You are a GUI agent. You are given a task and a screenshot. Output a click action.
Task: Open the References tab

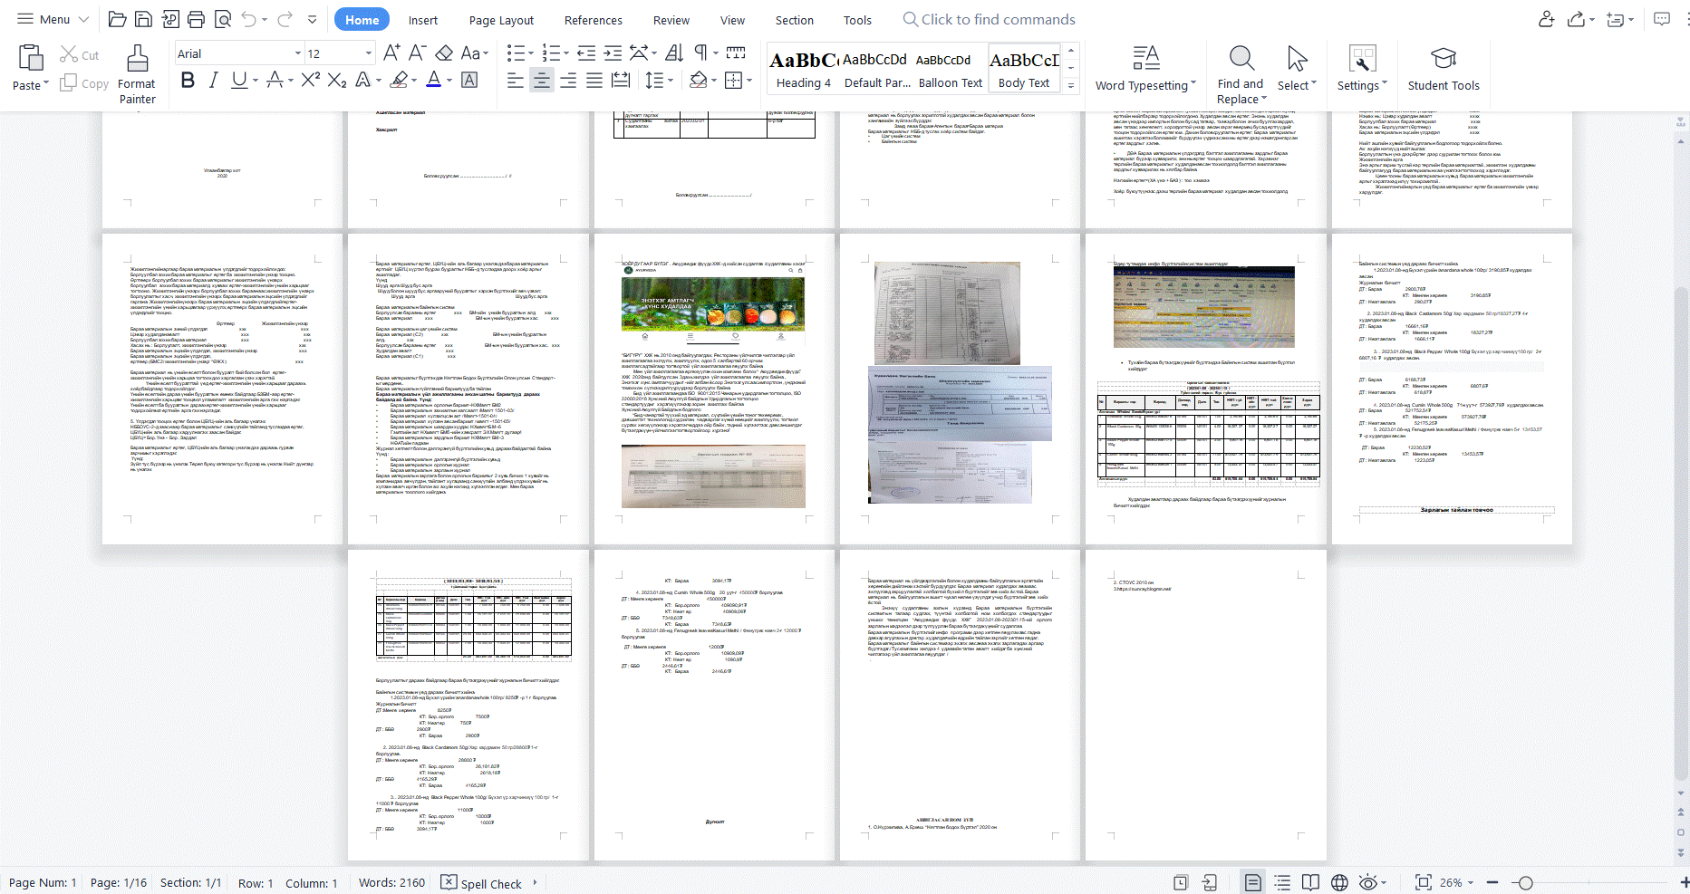pyautogui.click(x=594, y=20)
